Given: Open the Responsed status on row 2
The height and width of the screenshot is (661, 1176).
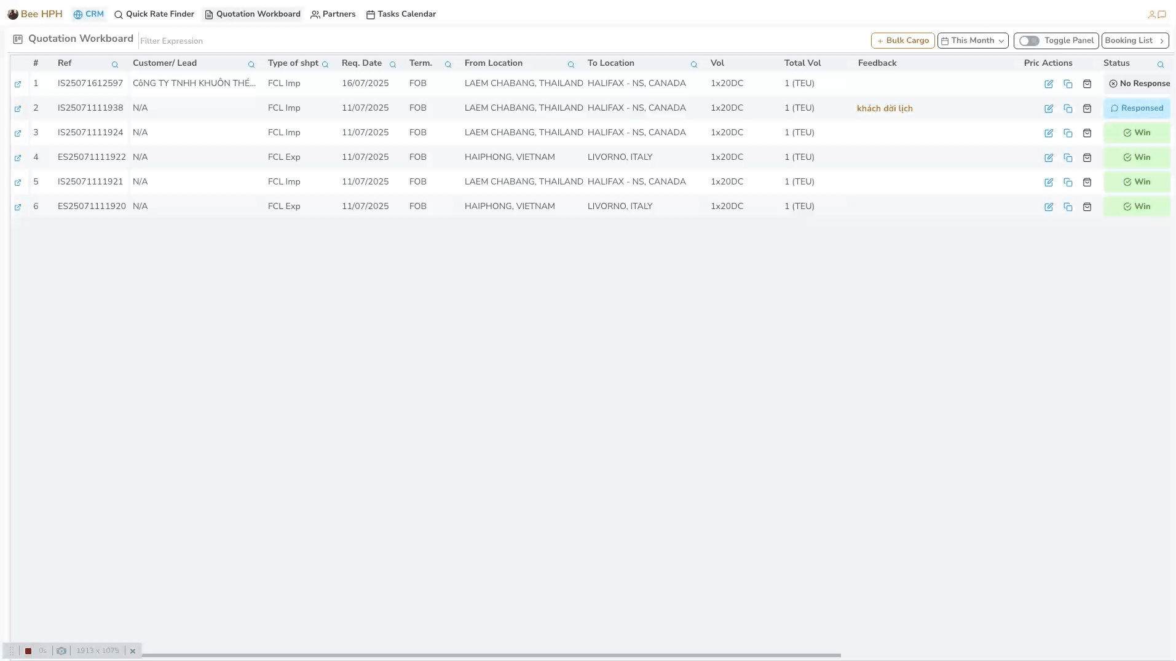Looking at the screenshot, I should coord(1137,108).
